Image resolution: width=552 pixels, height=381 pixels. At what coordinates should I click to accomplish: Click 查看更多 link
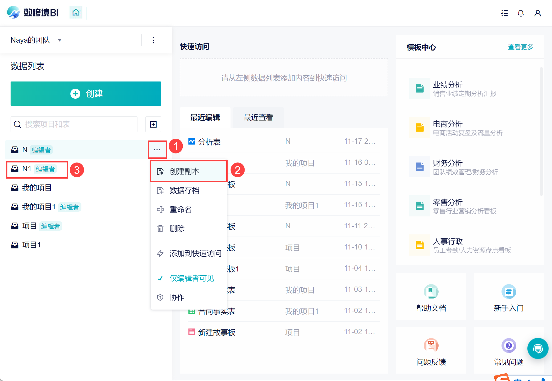click(520, 47)
